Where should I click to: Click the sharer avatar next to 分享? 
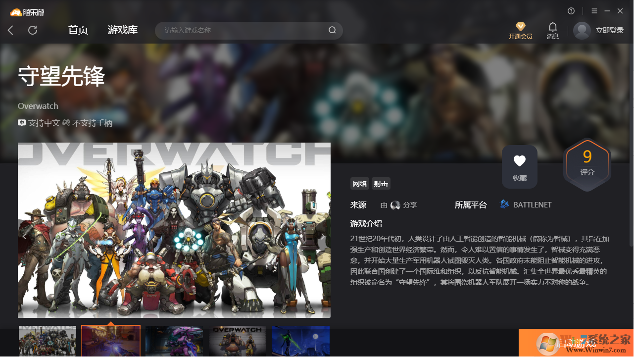[395, 204]
